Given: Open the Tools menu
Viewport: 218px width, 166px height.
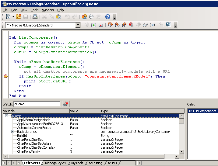Looking at the screenshot, I should click(x=35, y=10).
